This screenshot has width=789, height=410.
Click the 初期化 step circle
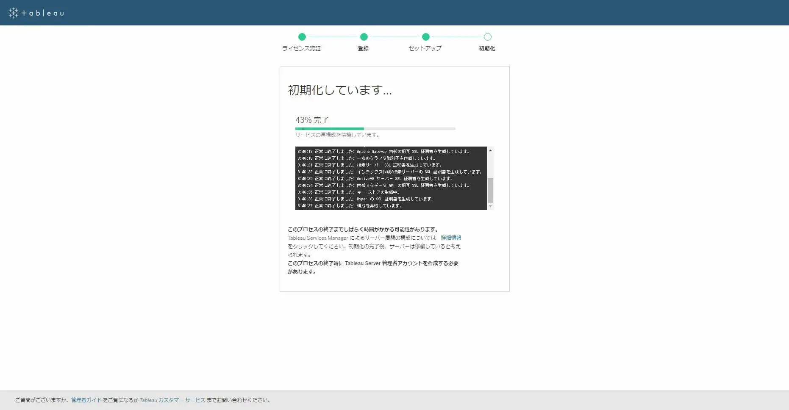(x=488, y=37)
